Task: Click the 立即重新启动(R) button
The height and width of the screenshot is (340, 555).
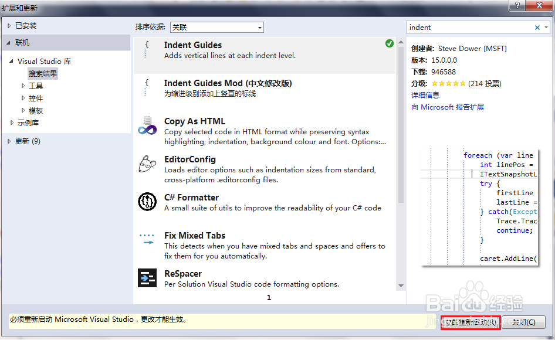Action: click(x=471, y=322)
